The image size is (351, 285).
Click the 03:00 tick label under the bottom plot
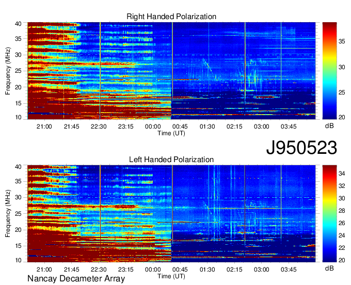point(262,270)
